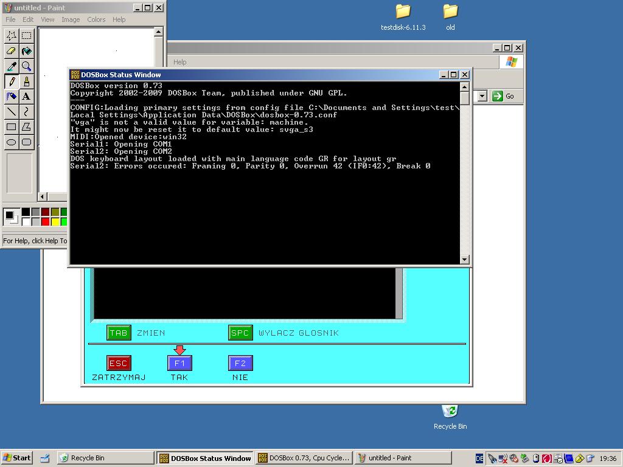Screen dimensions: 623x467
Task: Click the Start button
Action: (x=16, y=458)
